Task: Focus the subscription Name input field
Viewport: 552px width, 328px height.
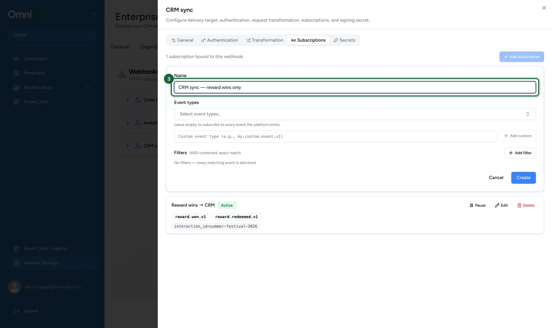Action: [355, 87]
